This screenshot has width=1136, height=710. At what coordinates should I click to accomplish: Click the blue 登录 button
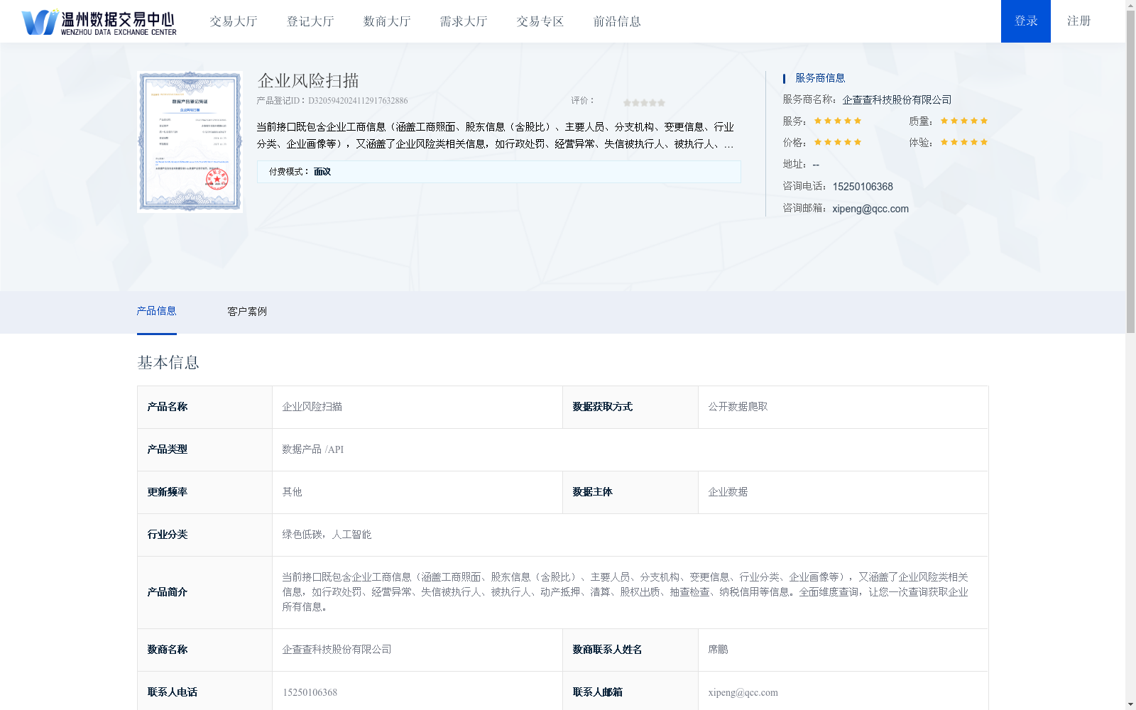(1026, 21)
